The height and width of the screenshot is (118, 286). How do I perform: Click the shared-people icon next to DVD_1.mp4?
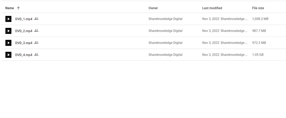(36, 19)
